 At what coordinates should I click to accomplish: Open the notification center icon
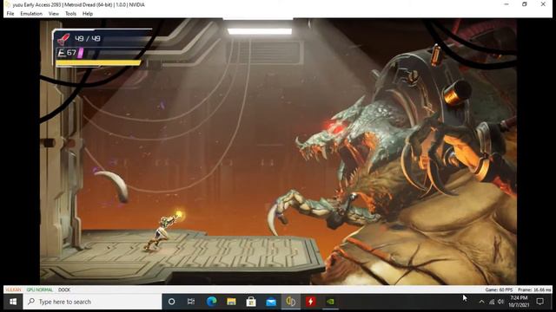(x=540, y=302)
